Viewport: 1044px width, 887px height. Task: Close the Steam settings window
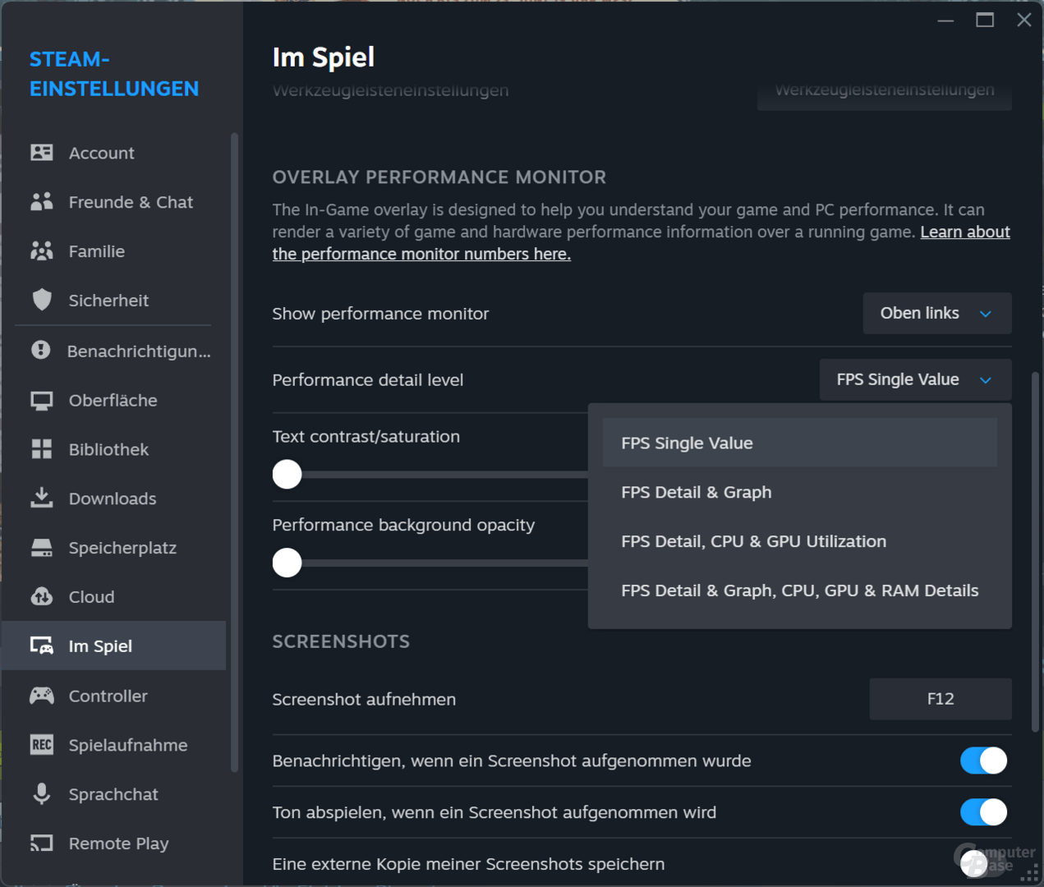[x=1023, y=20]
